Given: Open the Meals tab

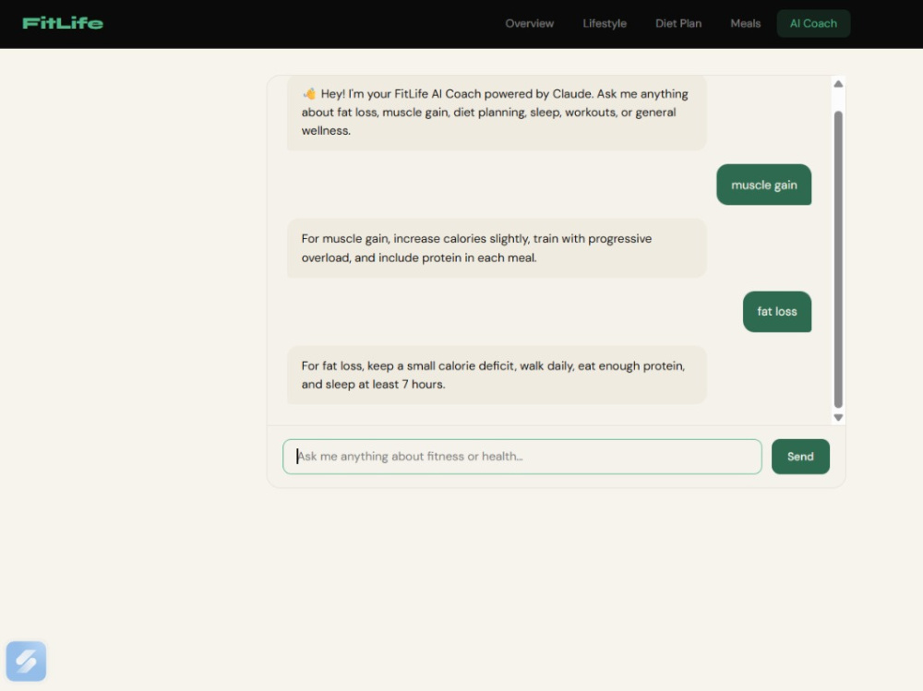Looking at the screenshot, I should [x=745, y=24].
